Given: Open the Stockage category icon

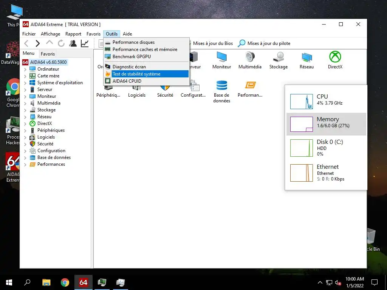Looking at the screenshot, I should click(x=279, y=60).
